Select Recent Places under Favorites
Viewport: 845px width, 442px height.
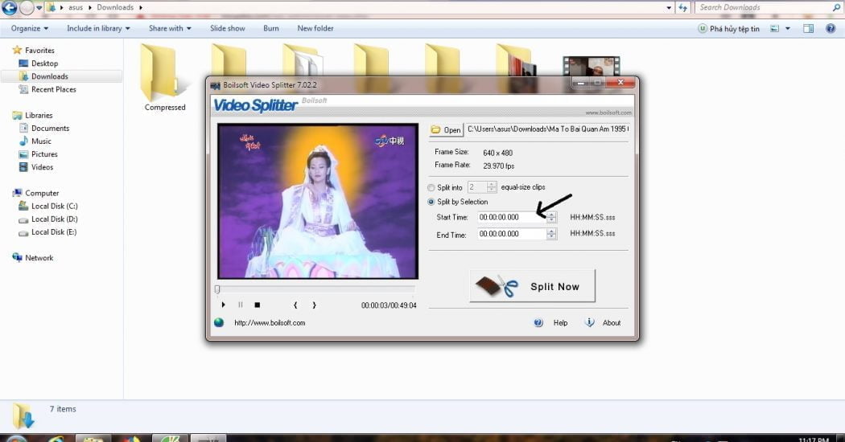[x=53, y=89]
